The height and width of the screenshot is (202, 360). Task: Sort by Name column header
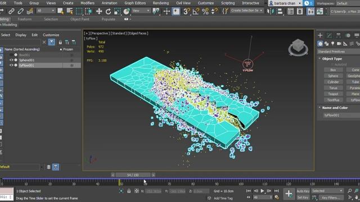22,49
